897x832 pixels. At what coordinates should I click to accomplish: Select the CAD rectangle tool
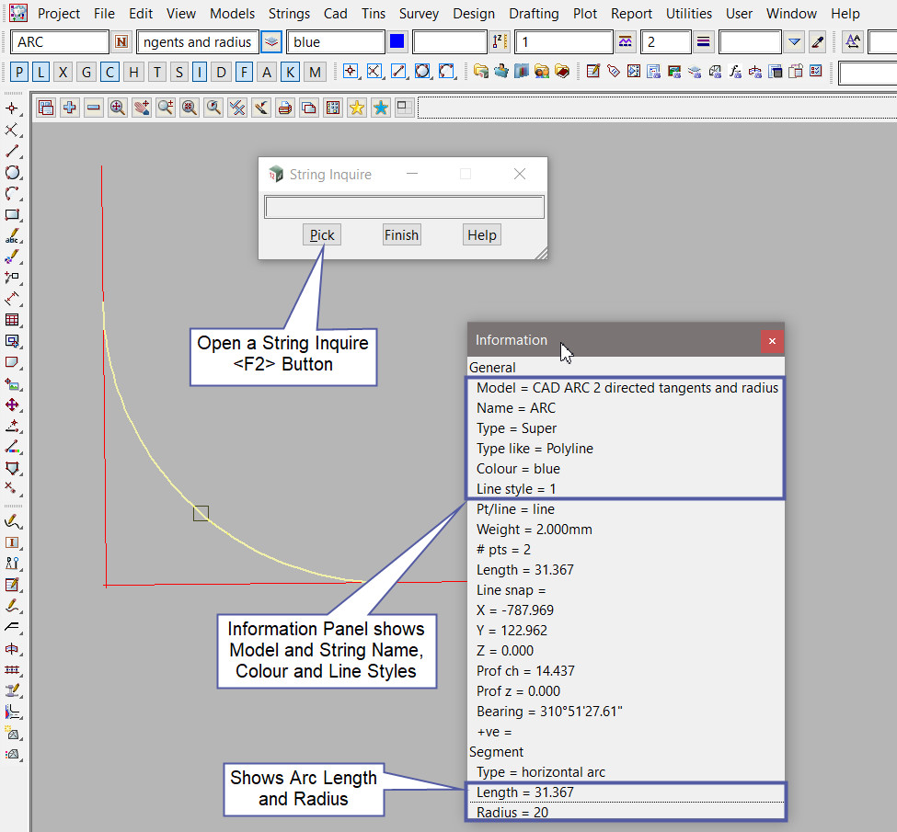tap(12, 215)
